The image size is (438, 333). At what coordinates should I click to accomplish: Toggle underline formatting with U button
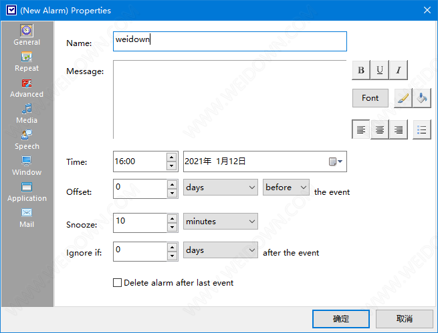tap(380, 70)
